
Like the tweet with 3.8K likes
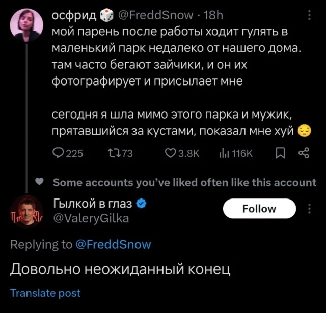(x=170, y=153)
